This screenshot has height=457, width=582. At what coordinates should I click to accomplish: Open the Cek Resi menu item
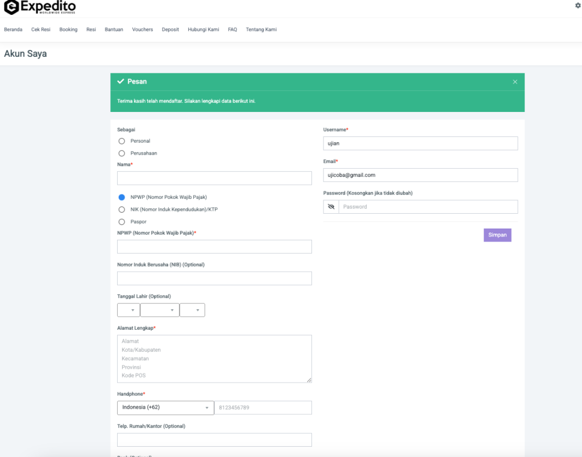pyautogui.click(x=41, y=30)
